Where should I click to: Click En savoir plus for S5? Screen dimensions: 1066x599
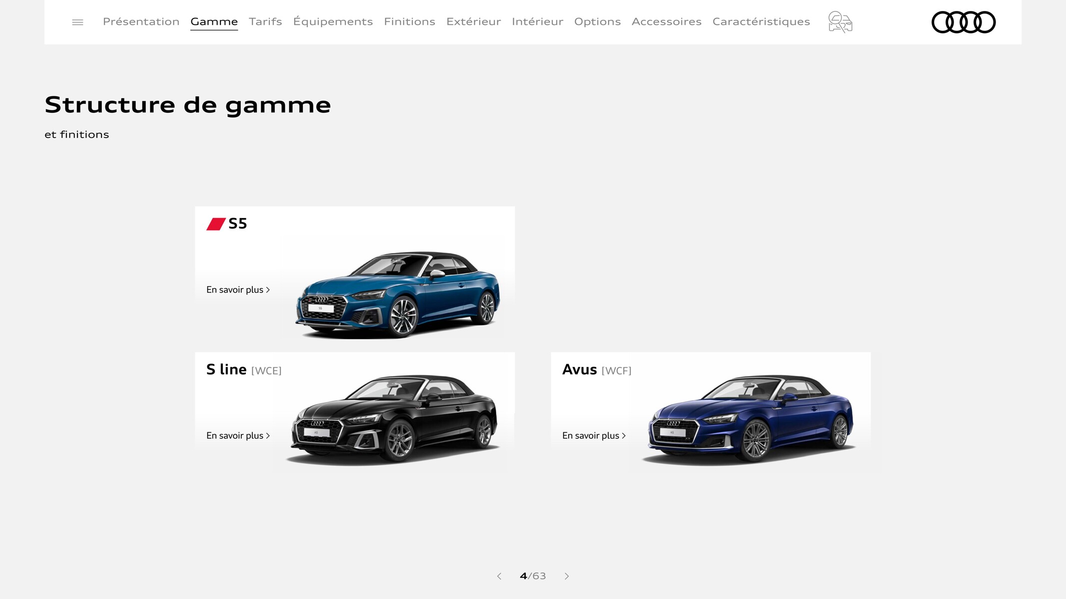238,290
